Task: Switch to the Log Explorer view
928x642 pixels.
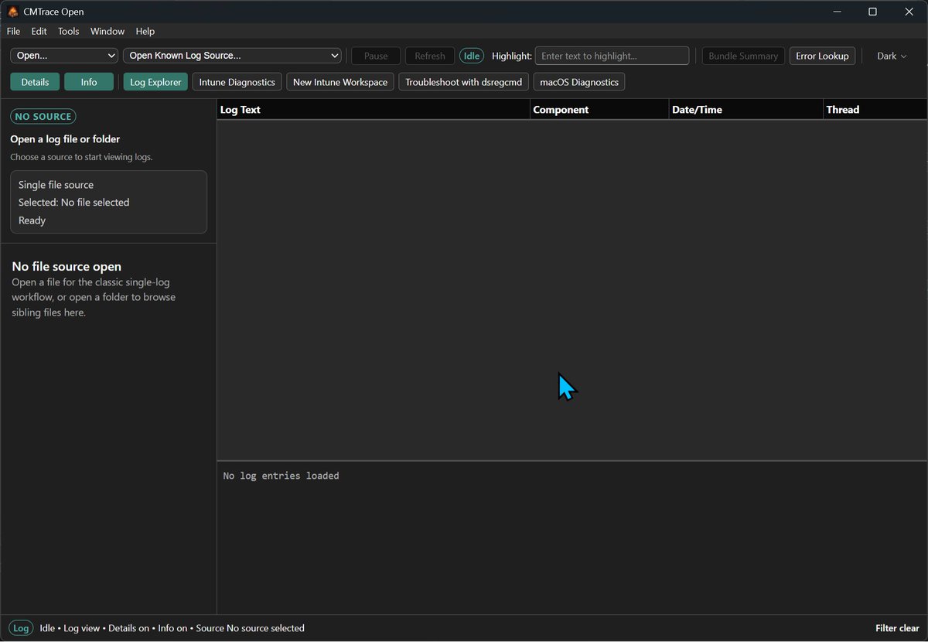Action: pos(155,82)
